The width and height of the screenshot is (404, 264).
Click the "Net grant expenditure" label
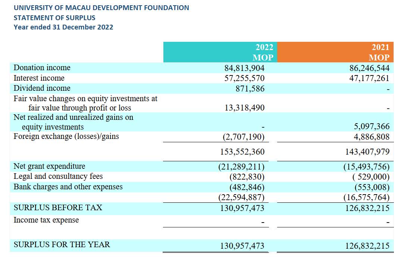(49, 166)
